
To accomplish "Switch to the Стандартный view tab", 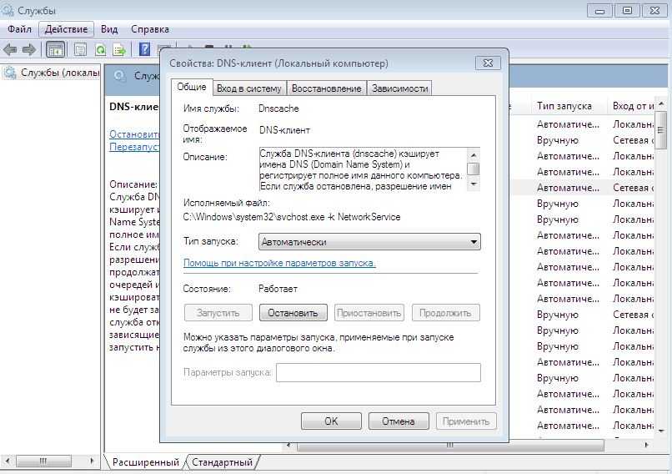I will pos(222,462).
